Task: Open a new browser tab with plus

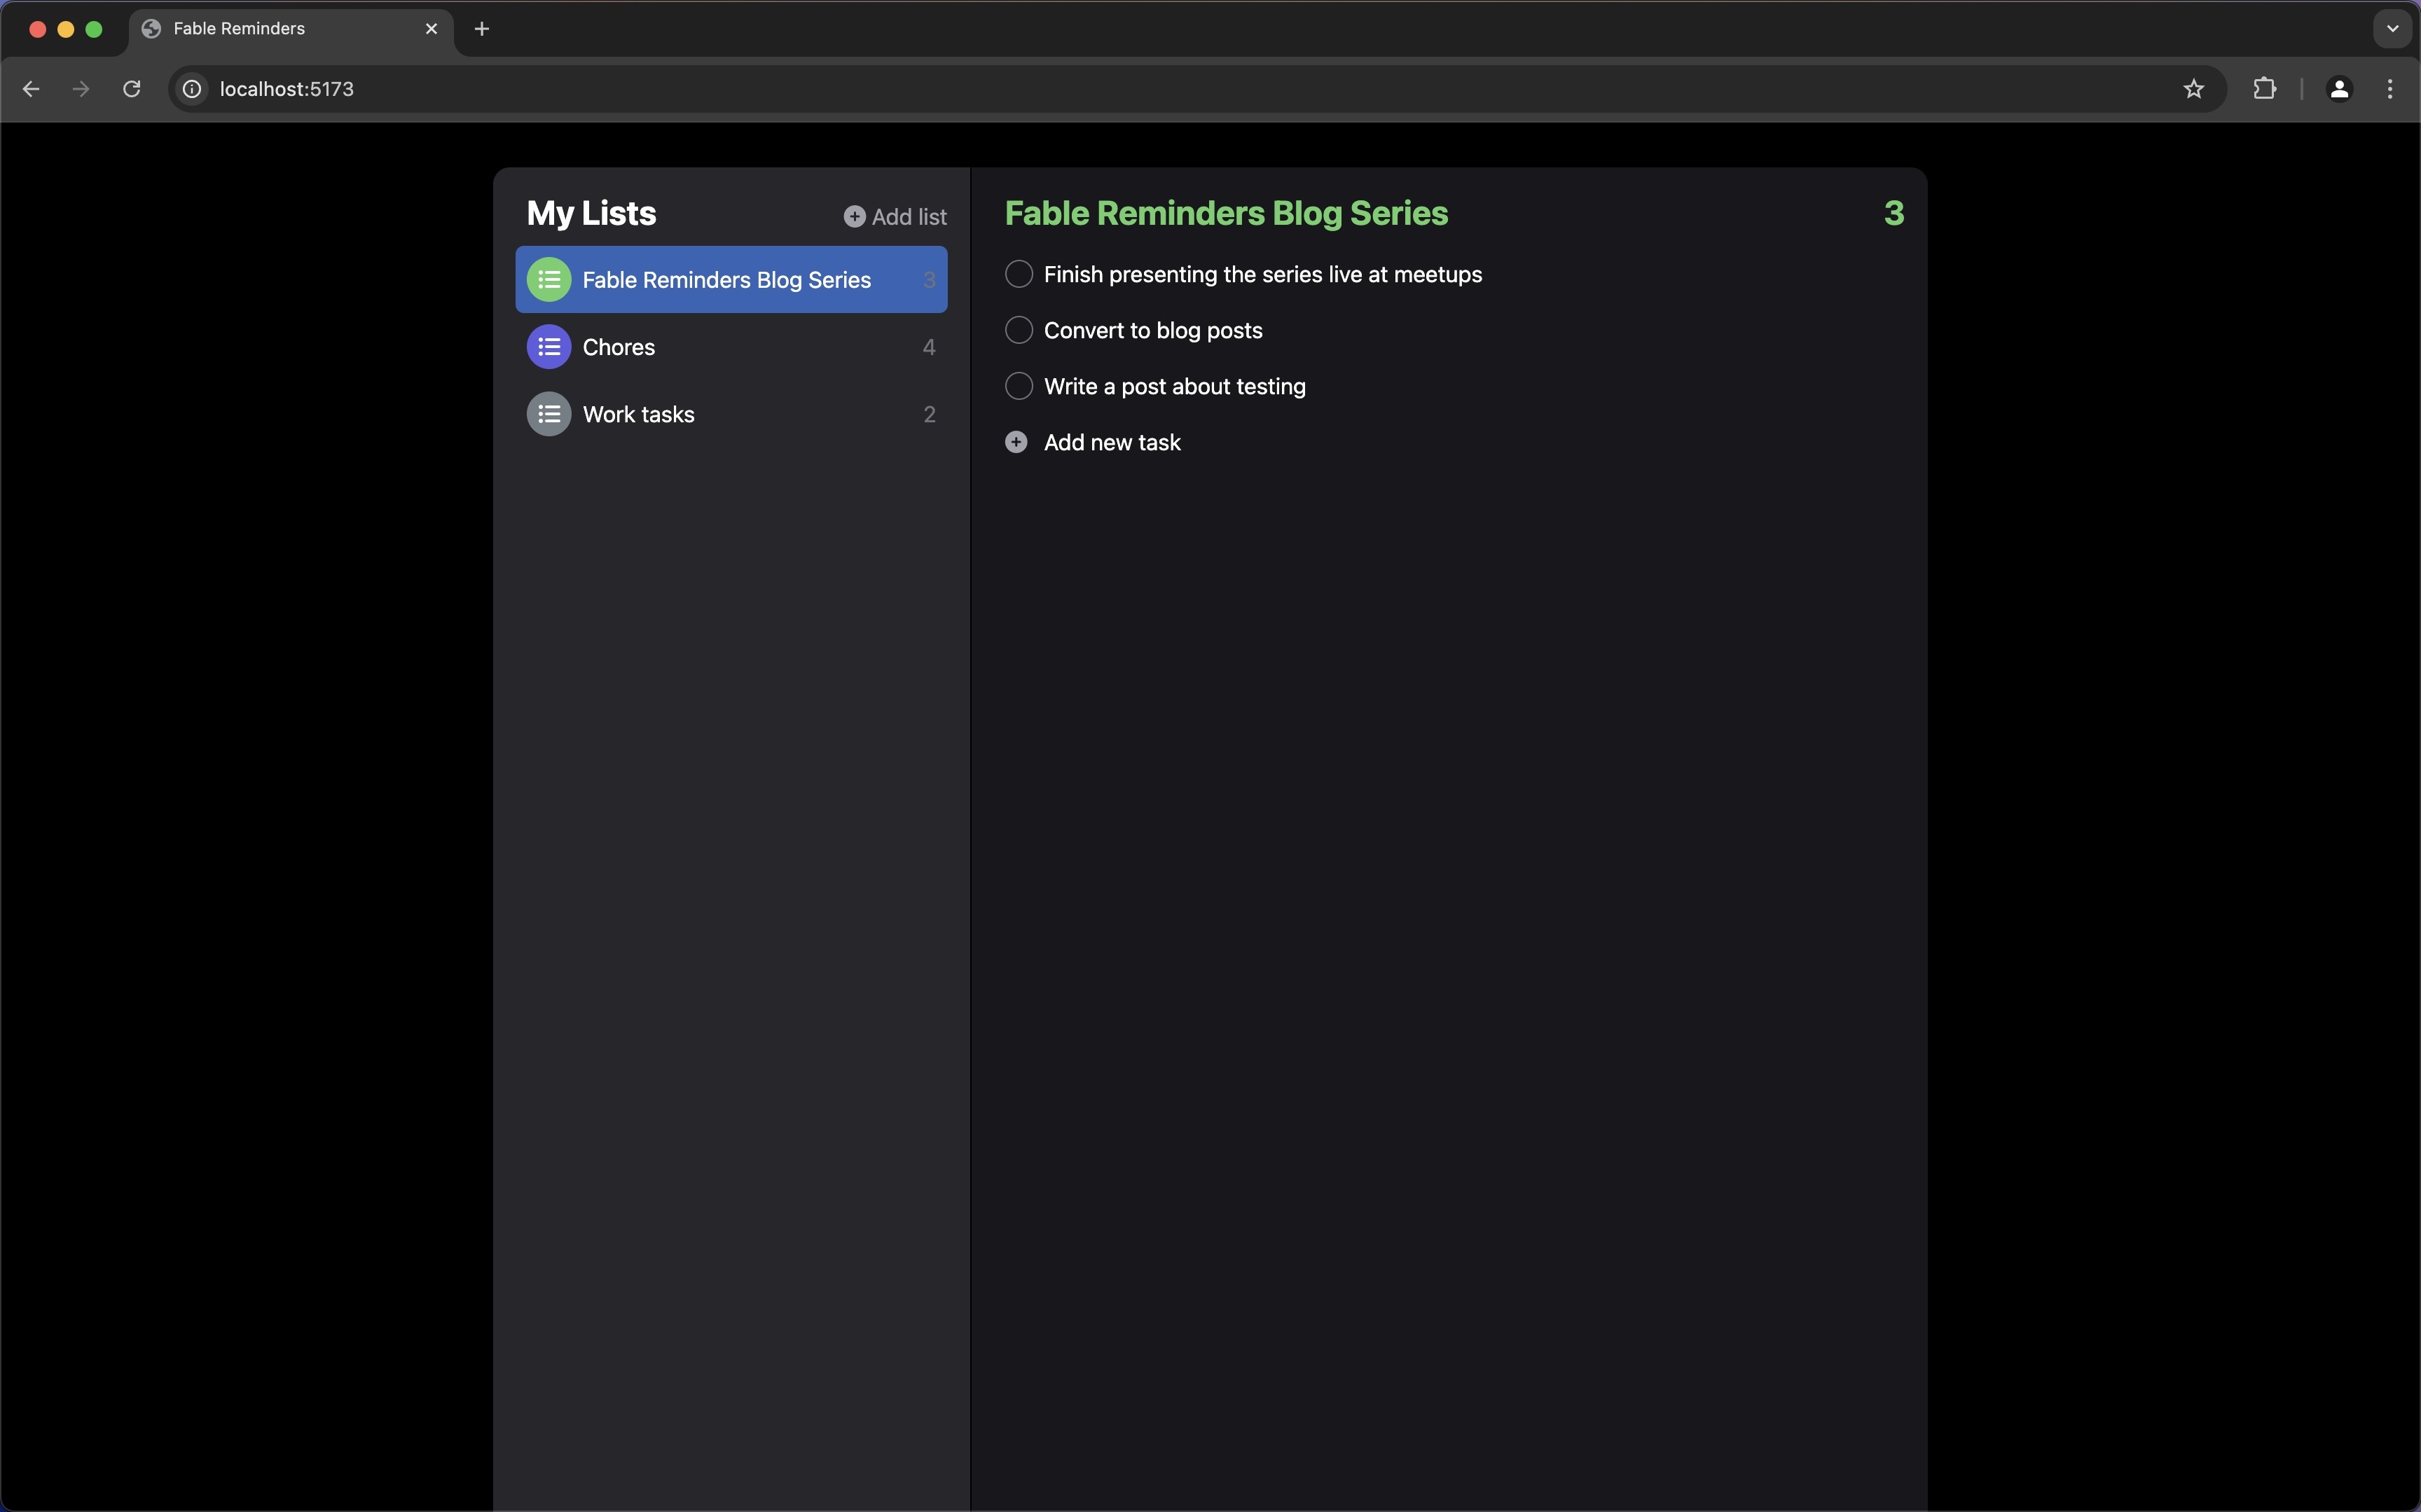Action: point(482,29)
